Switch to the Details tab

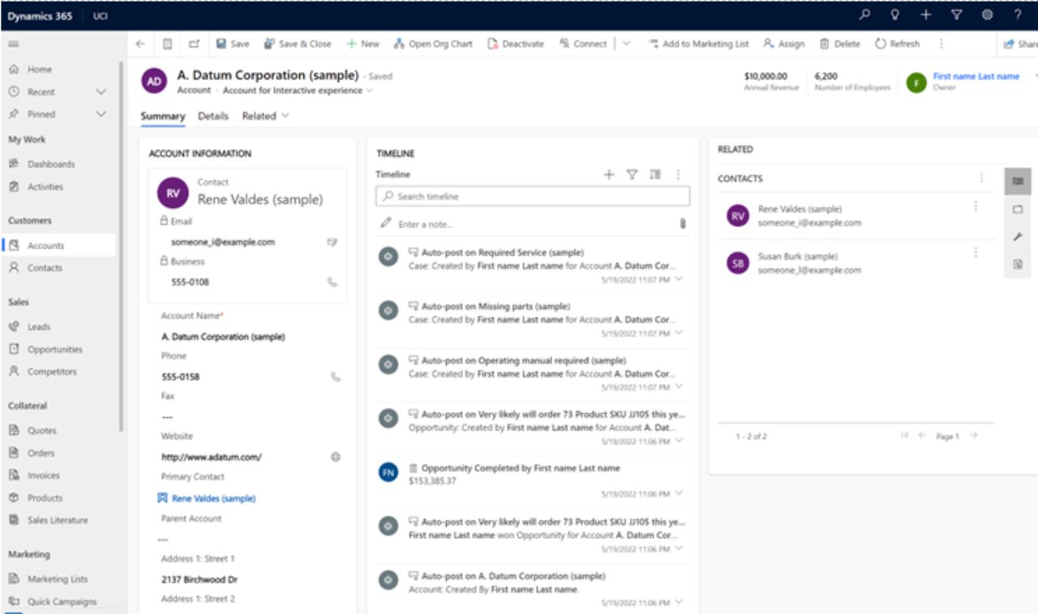click(212, 116)
